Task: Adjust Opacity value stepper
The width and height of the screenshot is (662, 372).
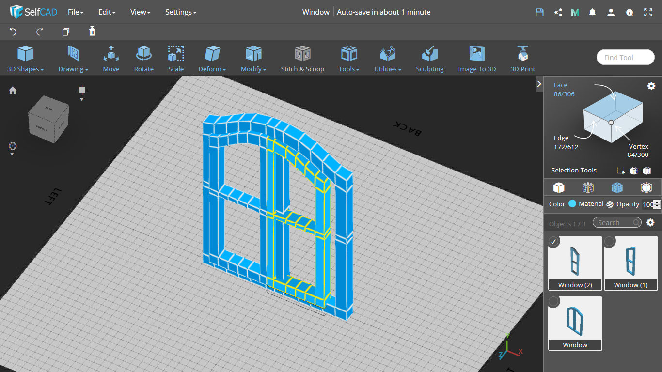Action: (x=657, y=204)
